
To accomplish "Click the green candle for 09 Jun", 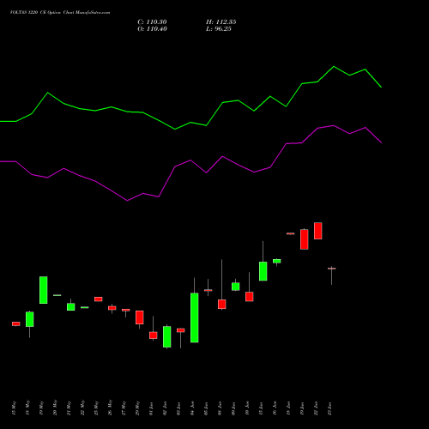I will (x=236, y=287).
